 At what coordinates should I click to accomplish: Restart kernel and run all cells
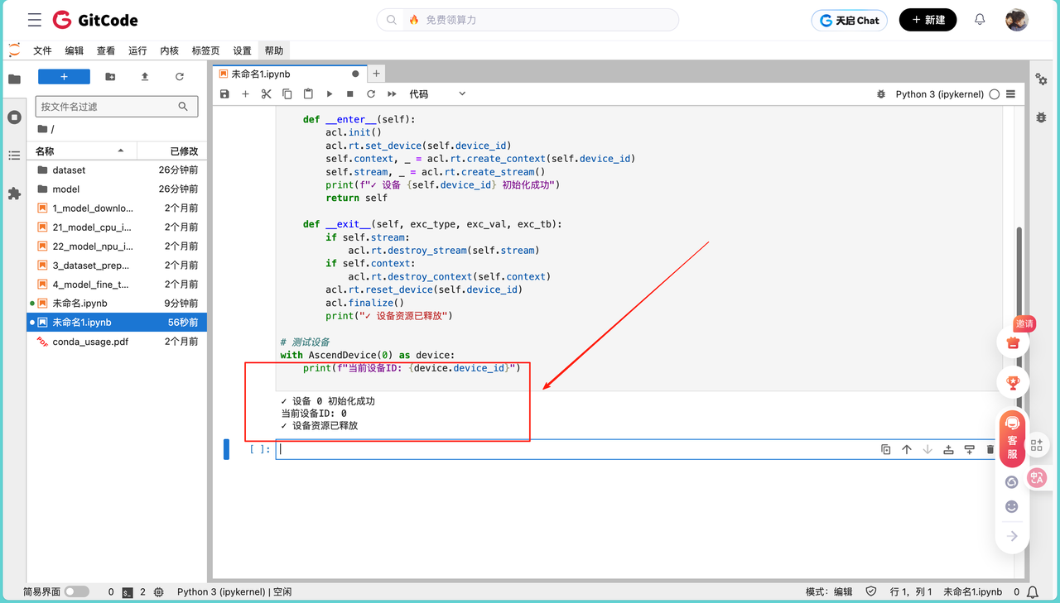[x=393, y=94]
